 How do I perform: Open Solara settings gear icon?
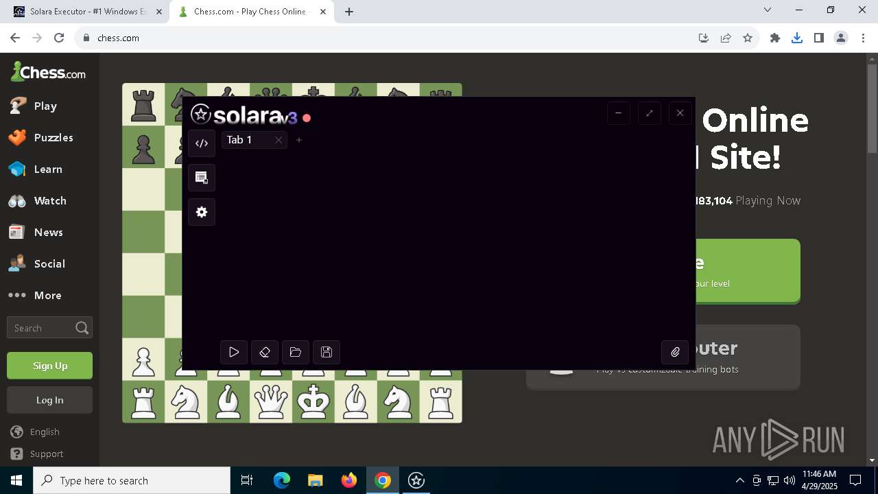[x=202, y=212]
